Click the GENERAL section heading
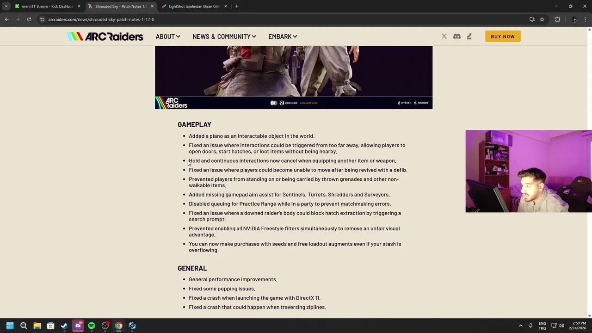Image resolution: width=592 pixels, height=333 pixels. pos(192,268)
